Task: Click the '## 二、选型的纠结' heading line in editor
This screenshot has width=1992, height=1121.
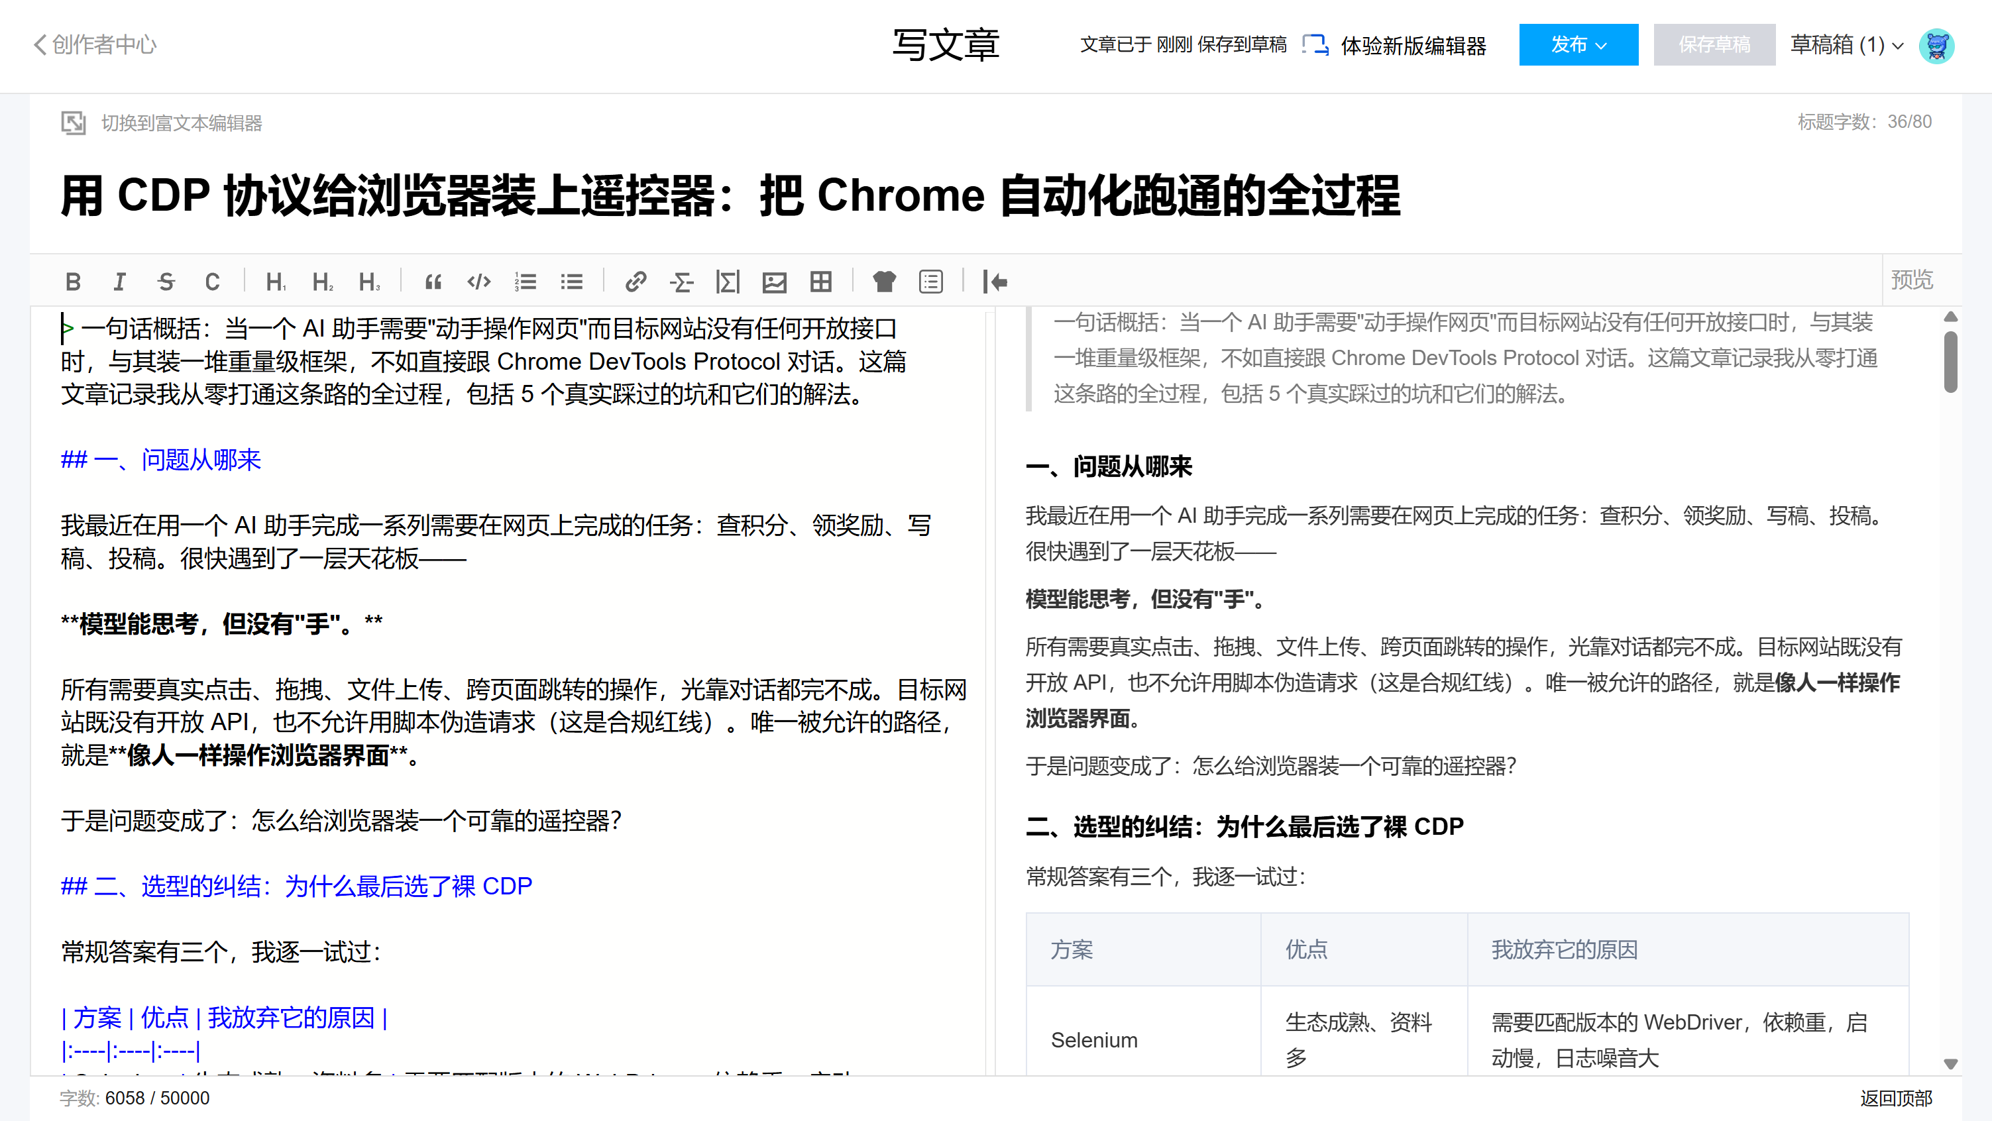Action: [x=297, y=886]
